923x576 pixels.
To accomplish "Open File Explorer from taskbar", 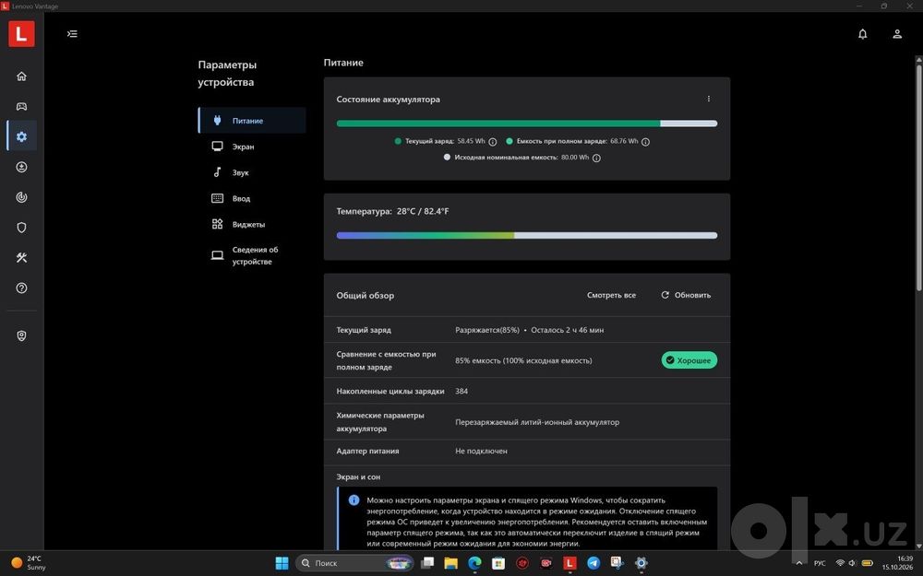I will [451, 563].
